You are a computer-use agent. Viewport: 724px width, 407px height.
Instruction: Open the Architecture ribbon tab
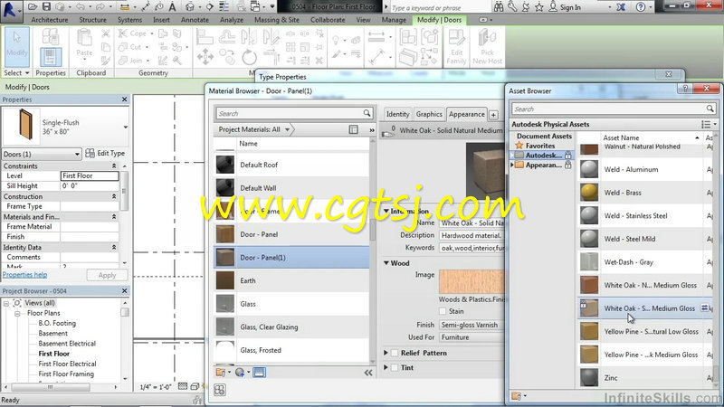[x=50, y=20]
